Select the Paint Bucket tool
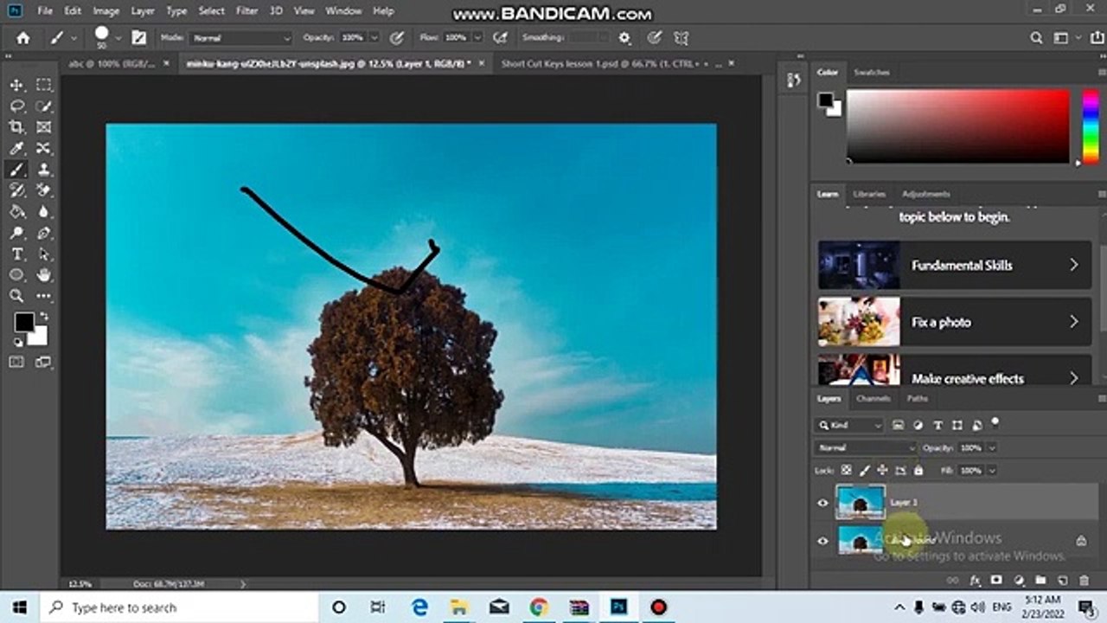1107x623 pixels. (16, 212)
